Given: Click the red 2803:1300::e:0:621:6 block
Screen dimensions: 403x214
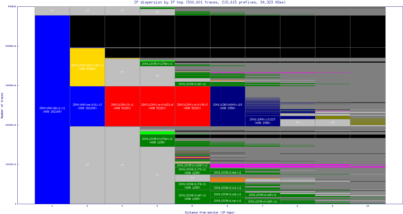Looking at the screenshot, I should pos(157,106).
